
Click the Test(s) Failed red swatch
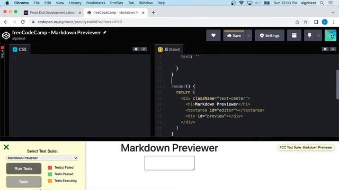pyautogui.click(x=50, y=168)
